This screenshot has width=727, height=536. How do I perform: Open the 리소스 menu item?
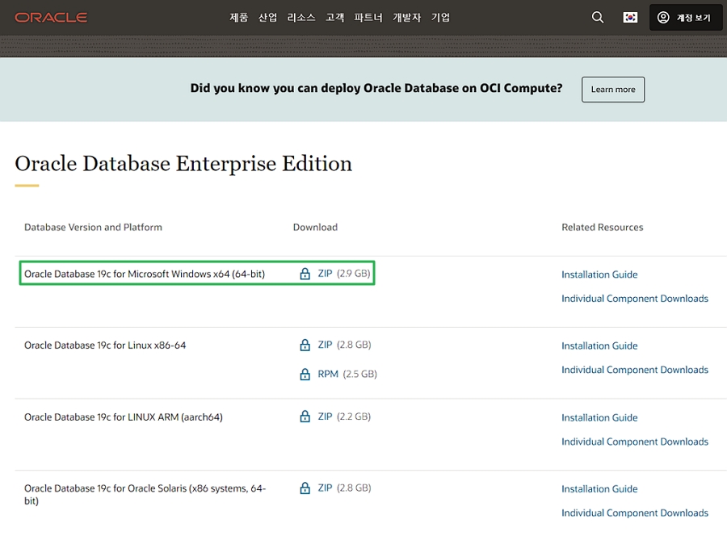(x=300, y=17)
